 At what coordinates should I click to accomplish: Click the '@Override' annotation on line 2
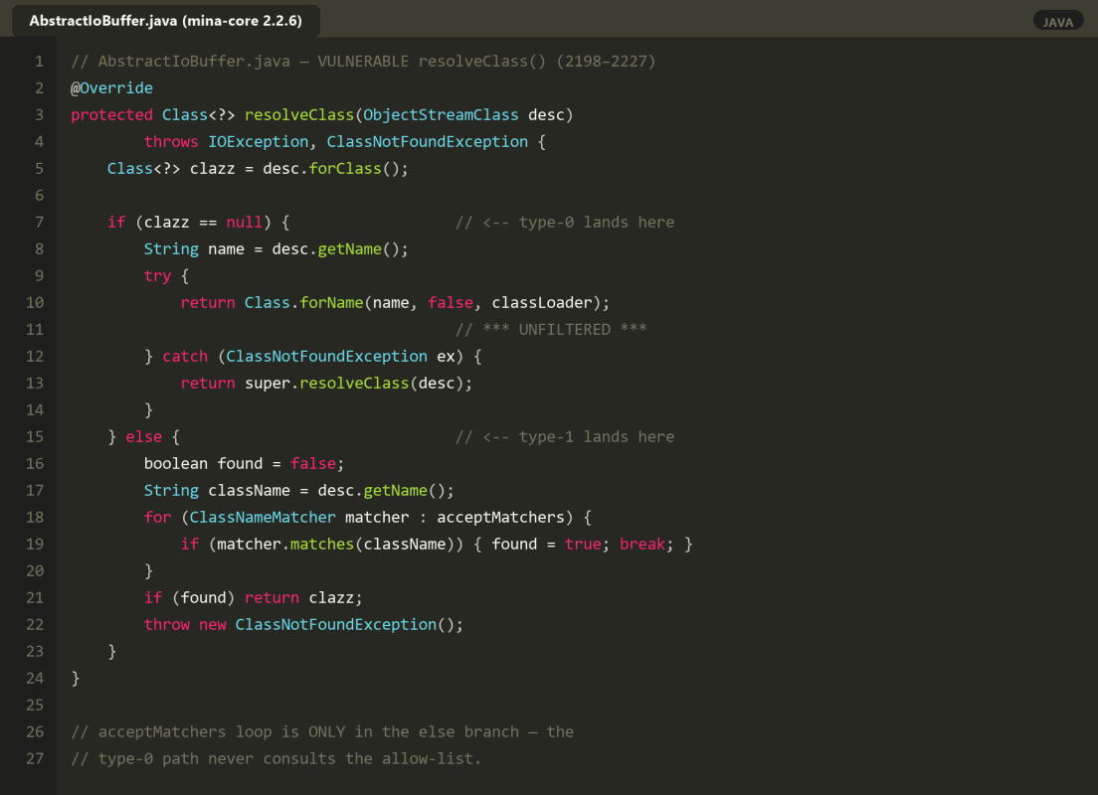pos(111,88)
